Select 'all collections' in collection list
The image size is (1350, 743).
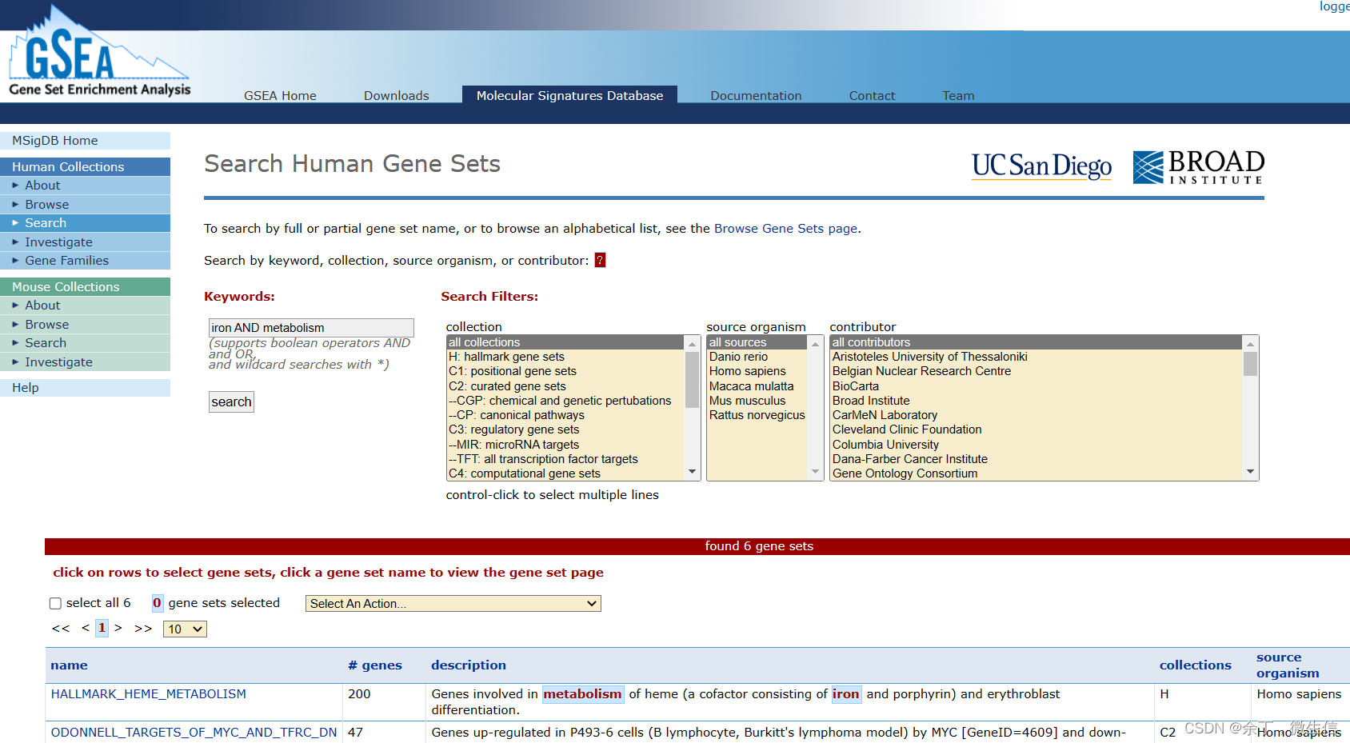(x=565, y=342)
